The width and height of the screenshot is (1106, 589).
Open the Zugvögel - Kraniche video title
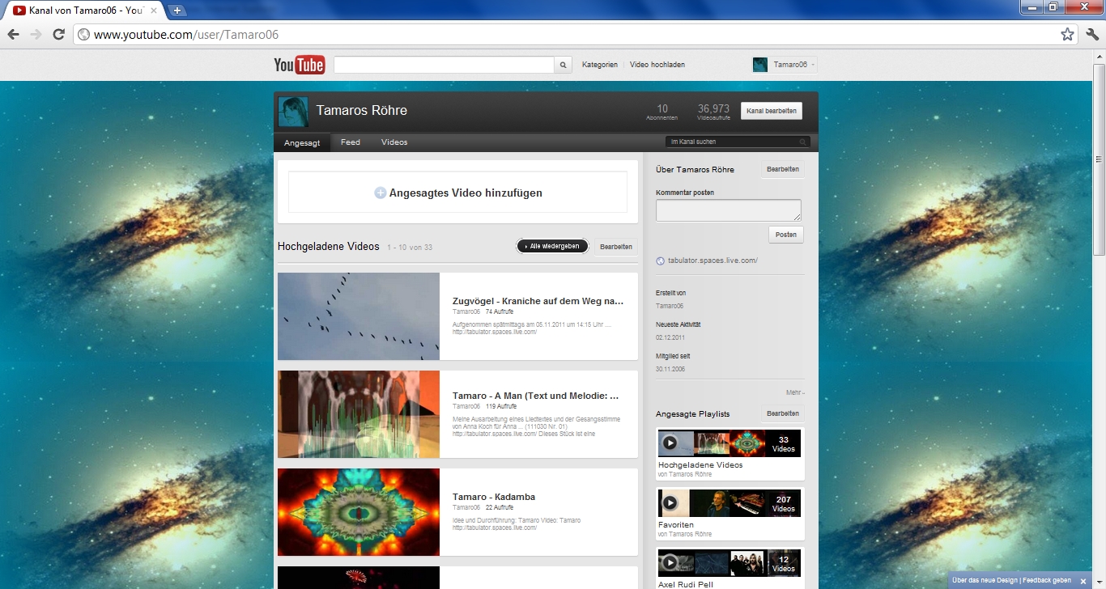point(538,301)
